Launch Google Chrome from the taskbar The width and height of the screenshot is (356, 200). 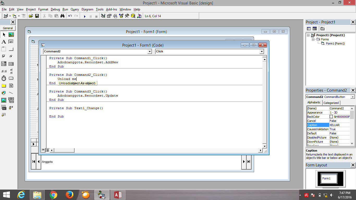tap(53, 195)
